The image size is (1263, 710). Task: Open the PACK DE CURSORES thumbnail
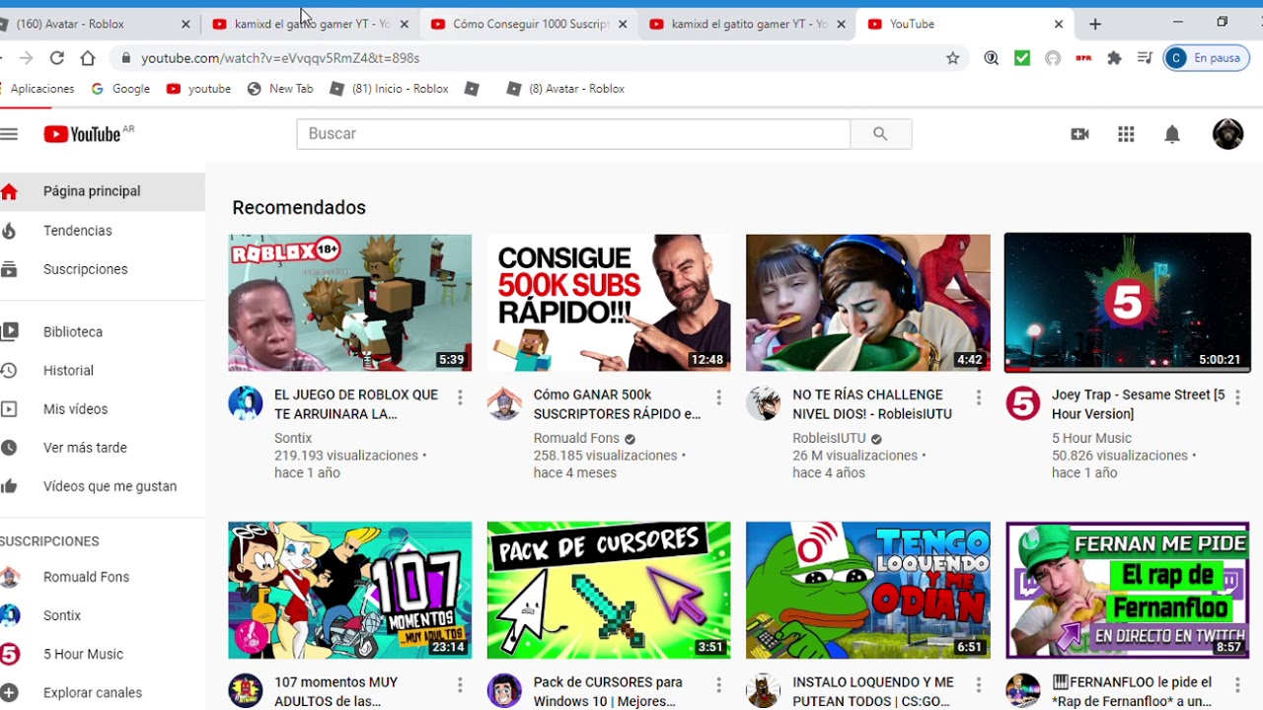point(609,590)
